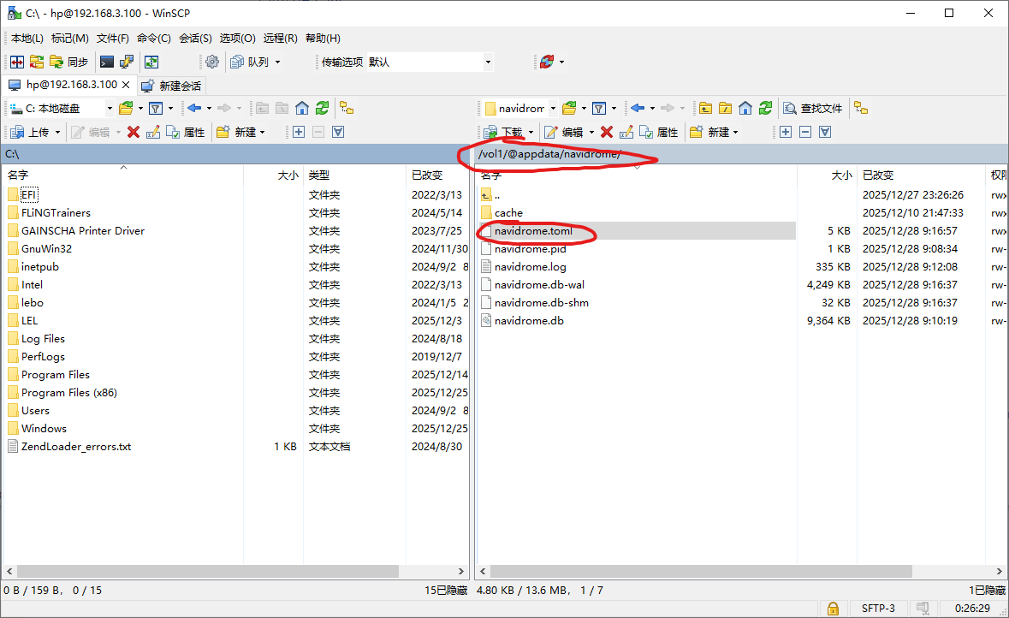Close the hp@192.168.3.100 session tab

[x=126, y=85]
